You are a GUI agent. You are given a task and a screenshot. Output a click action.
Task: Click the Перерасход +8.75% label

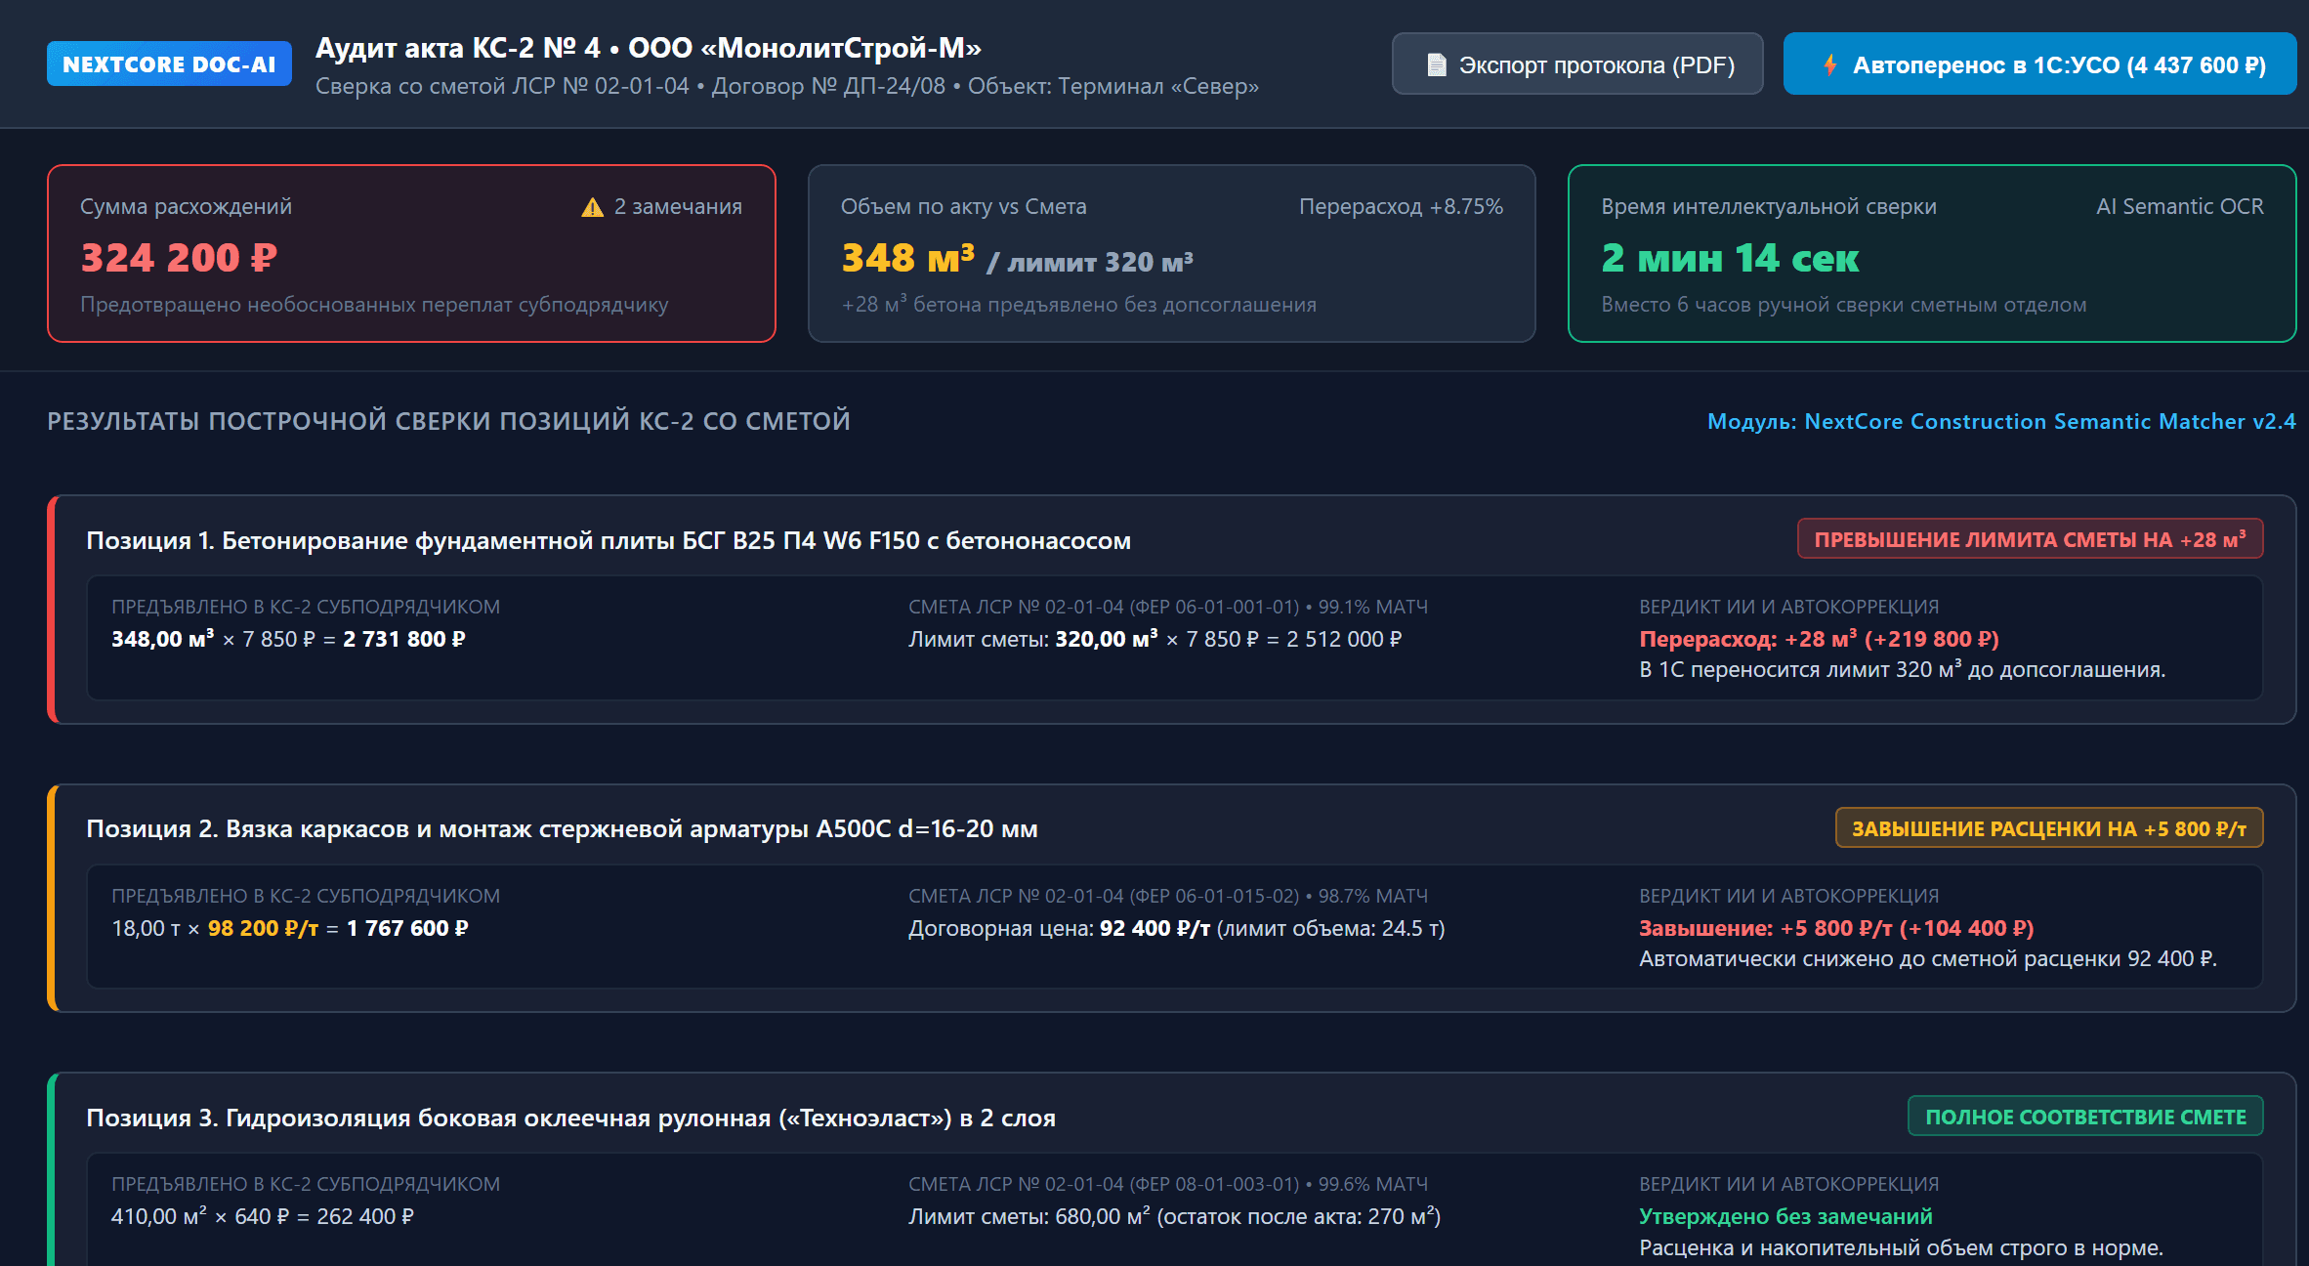(x=1401, y=206)
